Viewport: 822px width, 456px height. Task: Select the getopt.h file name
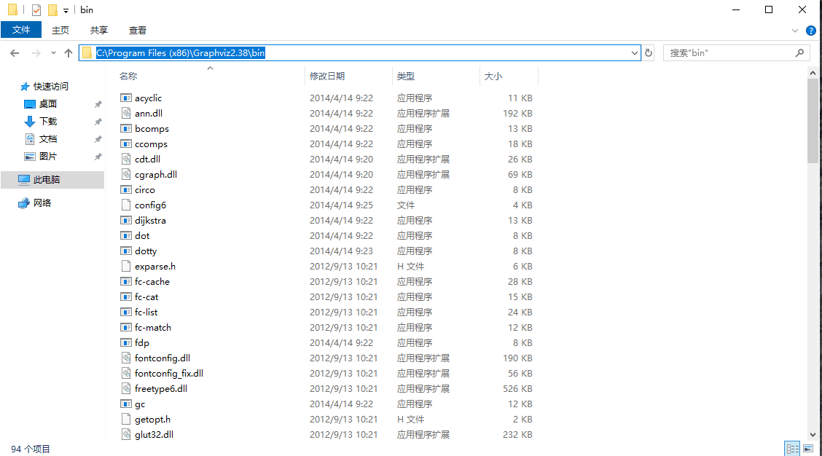152,420
